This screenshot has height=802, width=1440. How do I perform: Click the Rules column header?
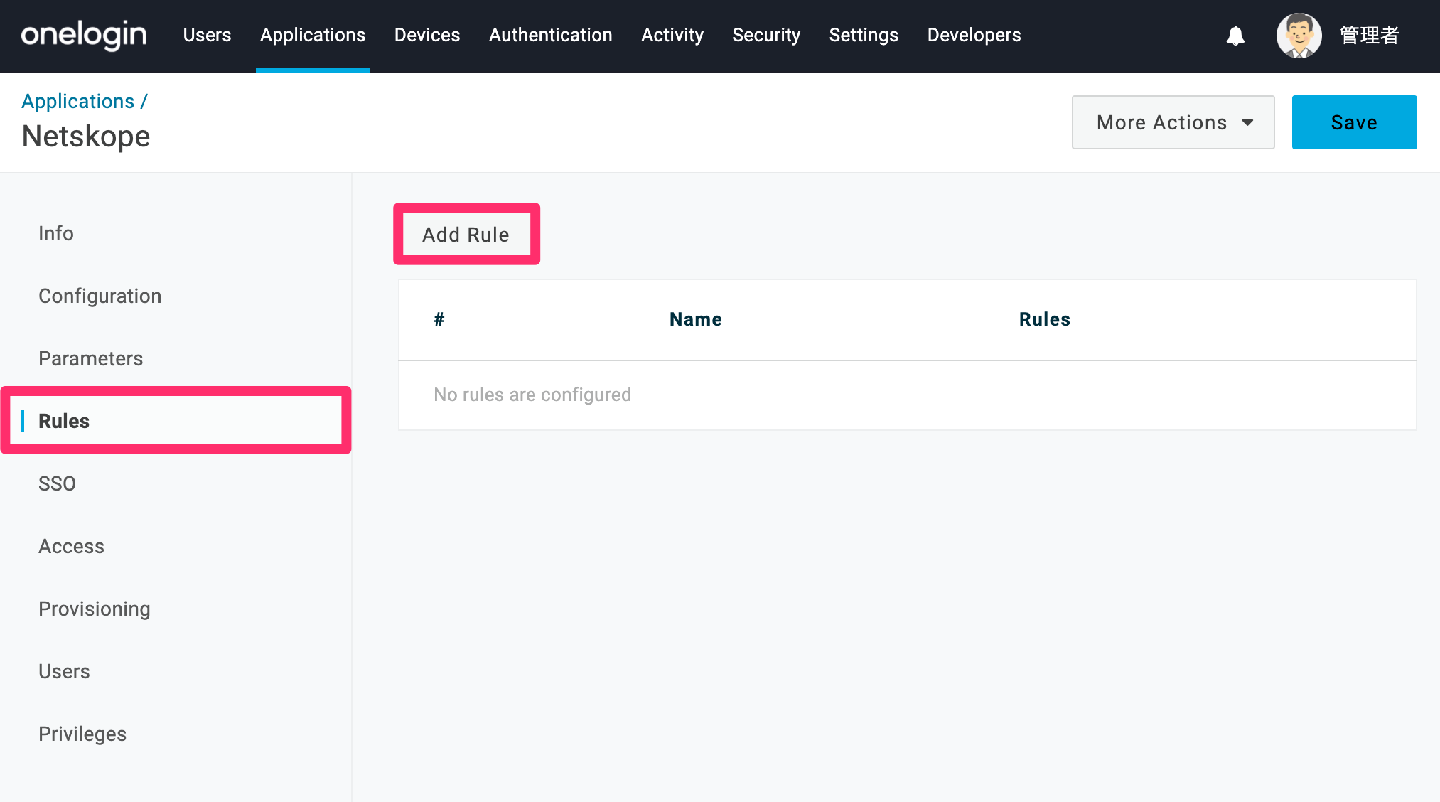(1044, 319)
